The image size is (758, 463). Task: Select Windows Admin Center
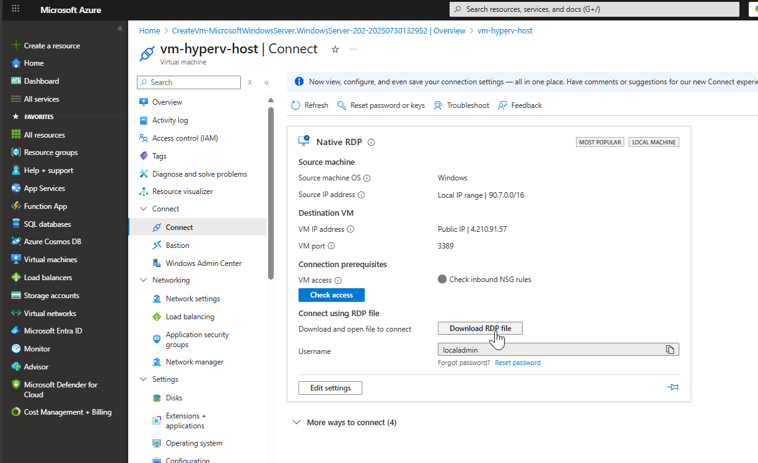tap(204, 263)
